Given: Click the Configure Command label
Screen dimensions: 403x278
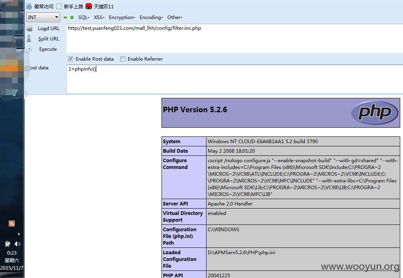Looking at the screenshot, I should (175, 164).
